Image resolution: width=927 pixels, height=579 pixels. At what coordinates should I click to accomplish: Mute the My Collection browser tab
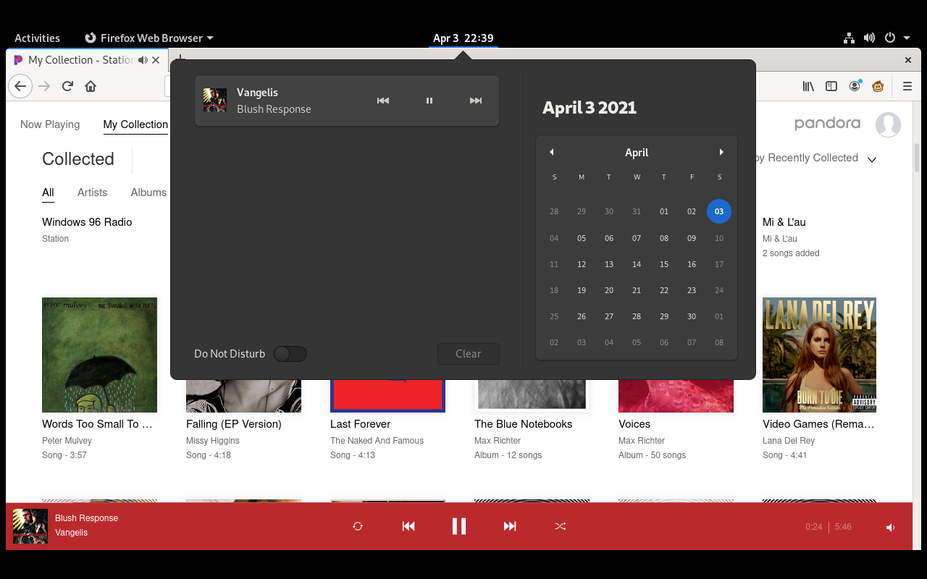click(x=143, y=60)
